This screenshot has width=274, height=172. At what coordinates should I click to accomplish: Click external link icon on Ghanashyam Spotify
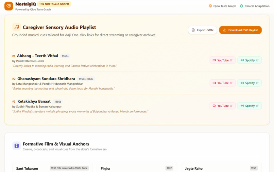click(x=257, y=83)
